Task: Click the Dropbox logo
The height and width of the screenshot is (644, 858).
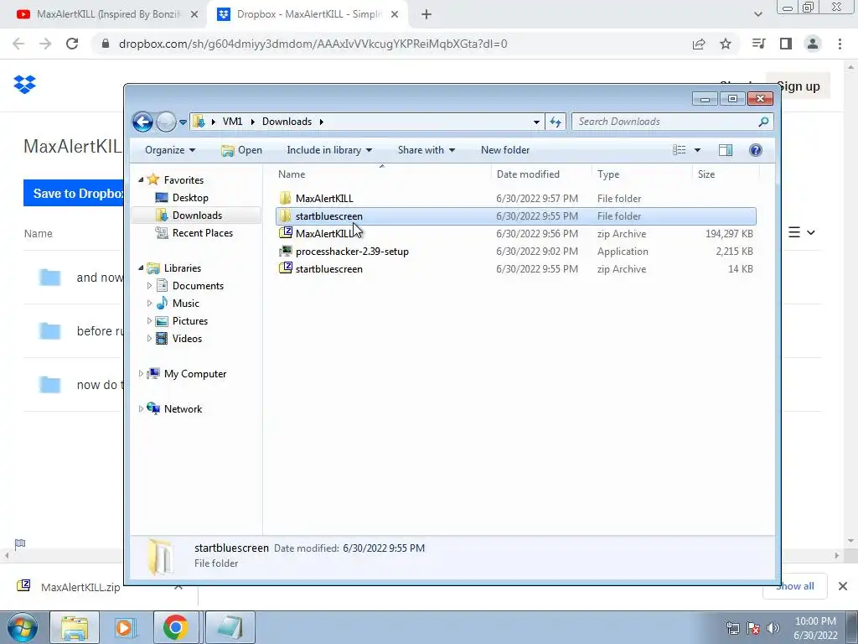Action: (24, 85)
